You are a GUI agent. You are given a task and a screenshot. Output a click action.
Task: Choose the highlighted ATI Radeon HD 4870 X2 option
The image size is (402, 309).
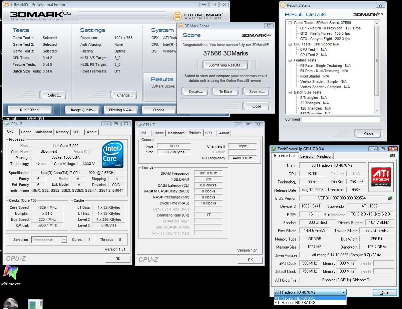click(x=310, y=298)
